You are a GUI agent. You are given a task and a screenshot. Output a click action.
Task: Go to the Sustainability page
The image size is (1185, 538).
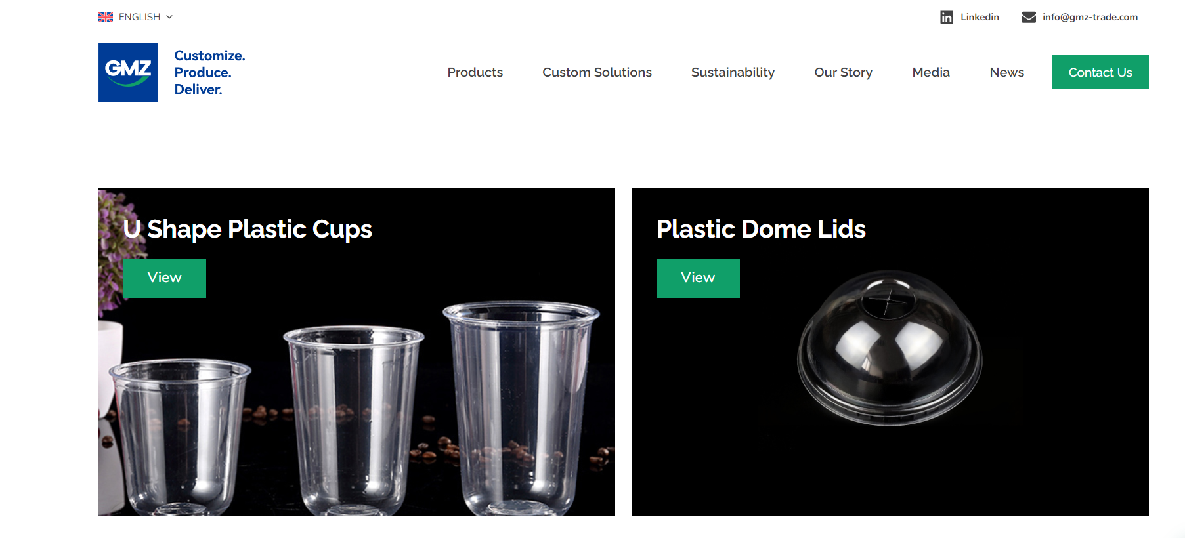pos(733,72)
